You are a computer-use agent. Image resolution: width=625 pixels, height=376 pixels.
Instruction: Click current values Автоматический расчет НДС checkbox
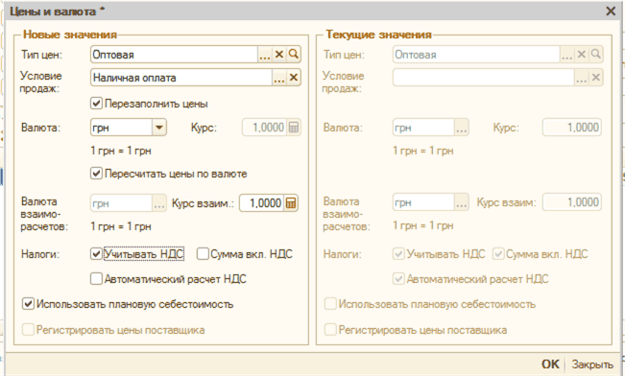pyautogui.click(x=398, y=279)
